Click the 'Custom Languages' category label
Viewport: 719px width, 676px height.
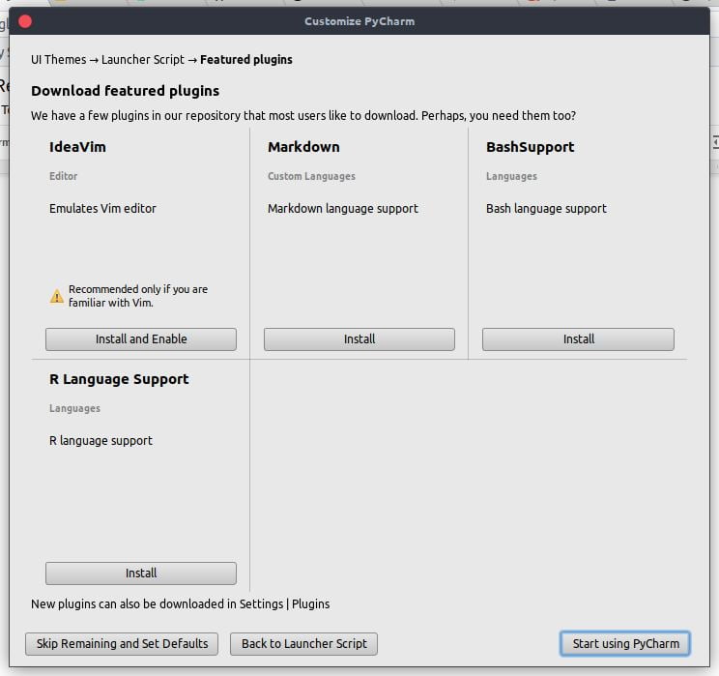311,176
